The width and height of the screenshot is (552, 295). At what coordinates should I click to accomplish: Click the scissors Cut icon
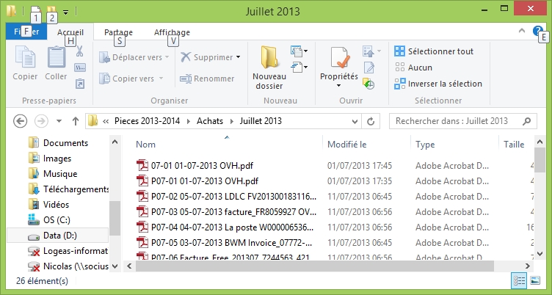click(x=80, y=51)
